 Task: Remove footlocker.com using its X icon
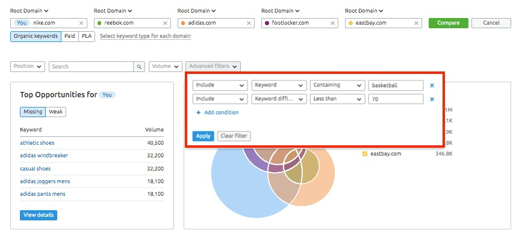pyautogui.click(x=332, y=23)
